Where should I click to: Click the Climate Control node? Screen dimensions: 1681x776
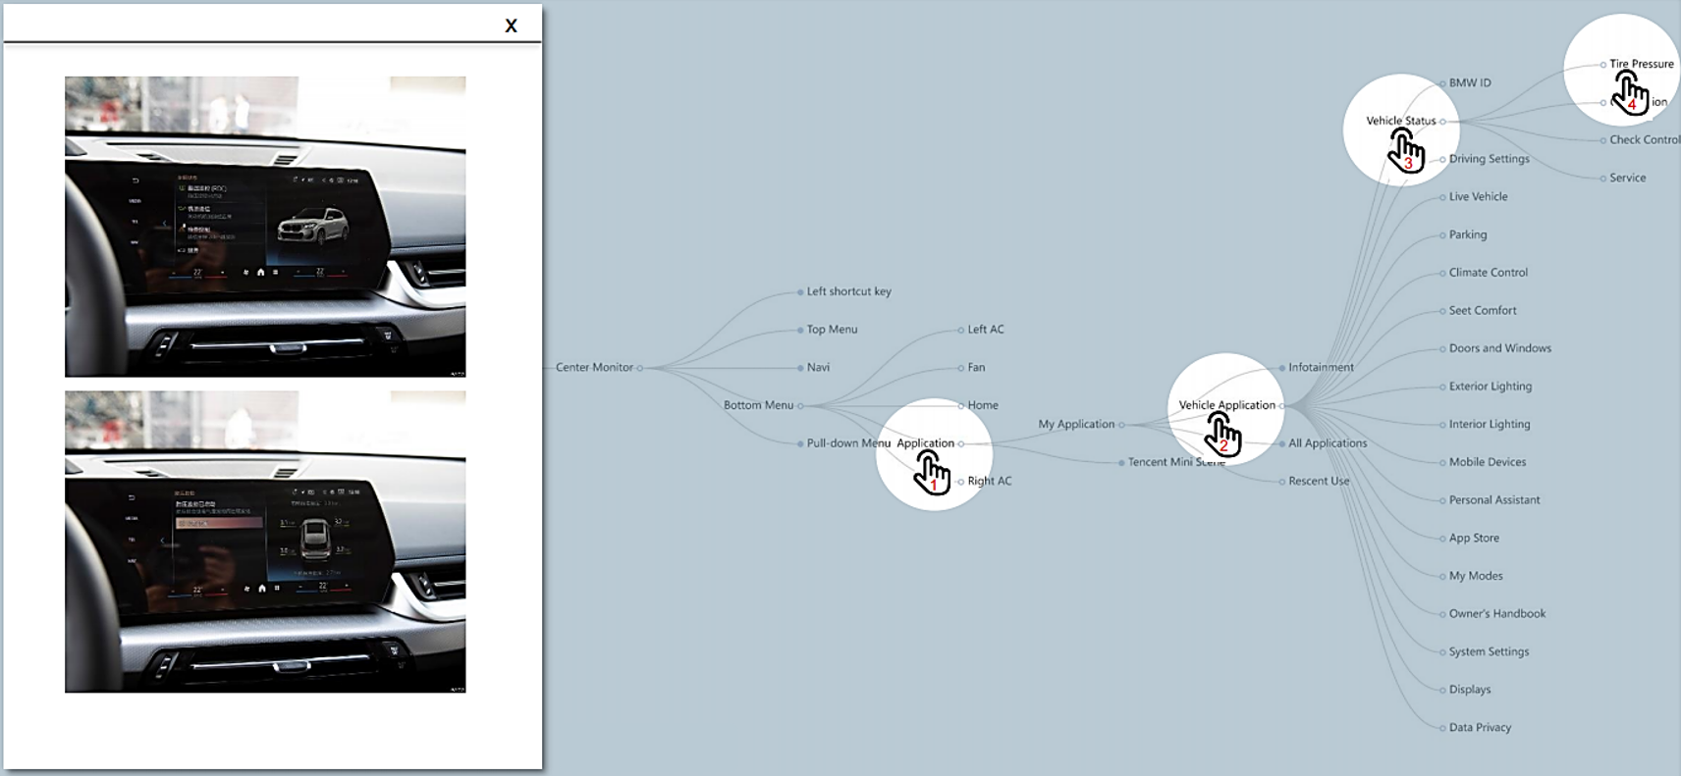coord(1488,273)
